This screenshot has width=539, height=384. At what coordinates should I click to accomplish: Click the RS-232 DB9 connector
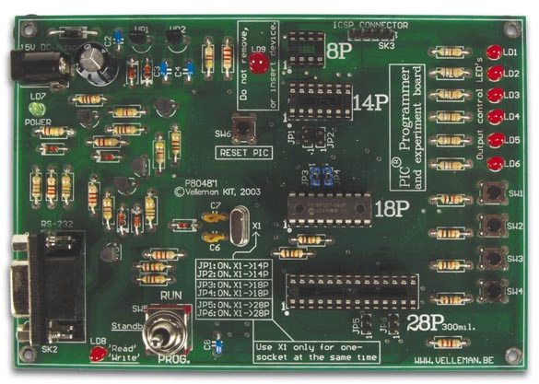tap(47, 288)
